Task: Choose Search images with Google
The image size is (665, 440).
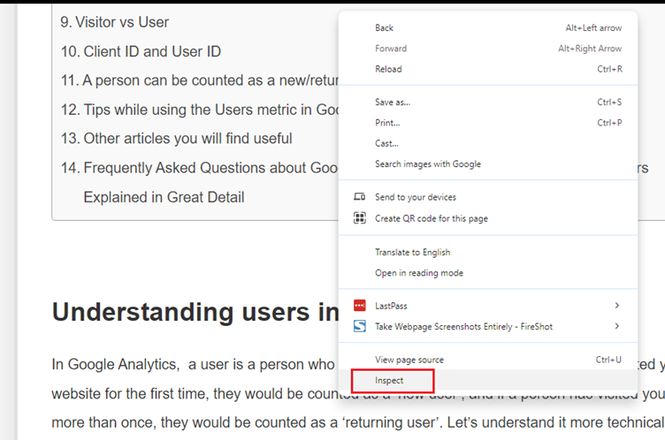Action: pos(428,163)
